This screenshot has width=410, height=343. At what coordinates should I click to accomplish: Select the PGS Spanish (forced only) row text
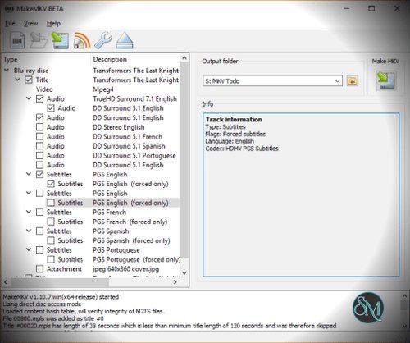pos(131,240)
